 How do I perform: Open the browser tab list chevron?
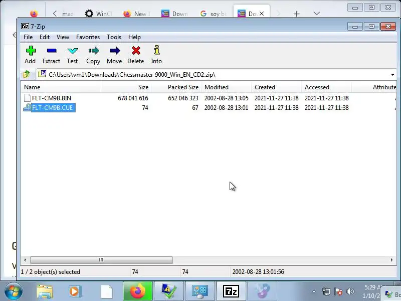pos(317,14)
